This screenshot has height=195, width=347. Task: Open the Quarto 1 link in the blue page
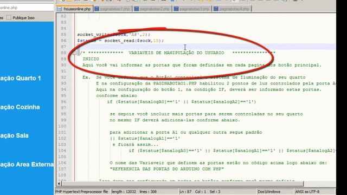coord(21,78)
